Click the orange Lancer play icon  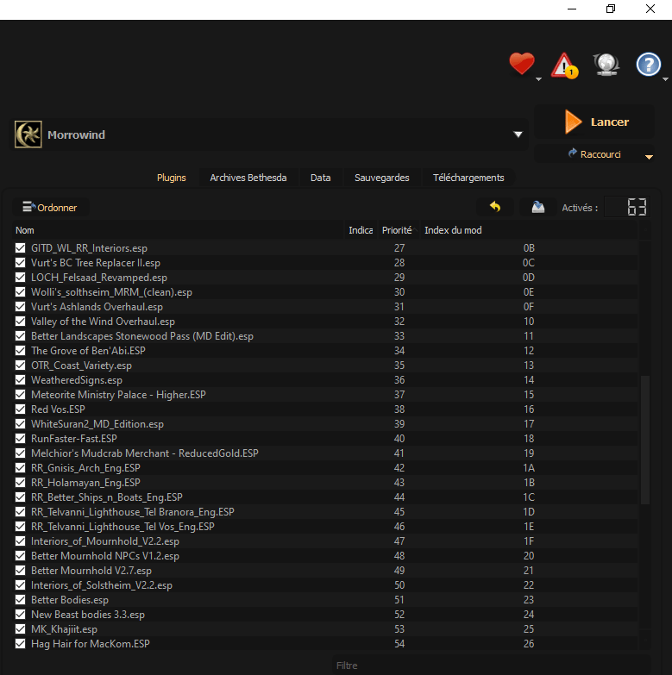tap(573, 122)
